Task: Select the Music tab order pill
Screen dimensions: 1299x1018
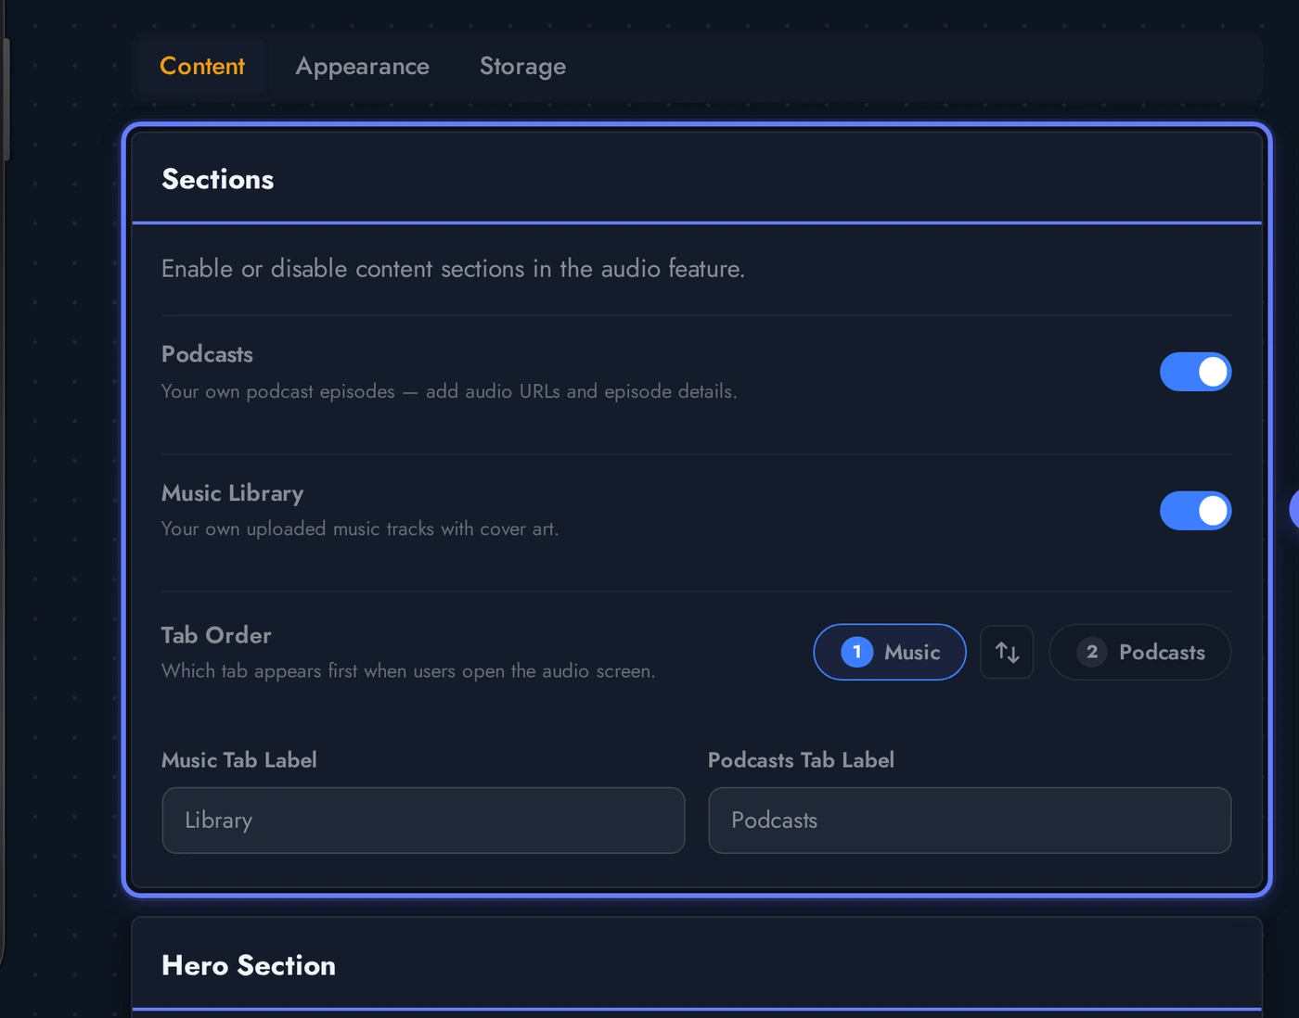Action: (x=889, y=652)
